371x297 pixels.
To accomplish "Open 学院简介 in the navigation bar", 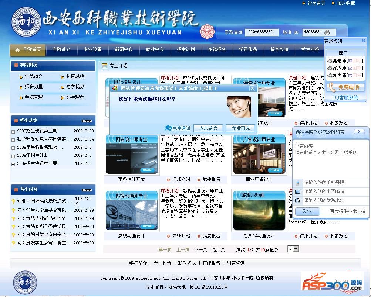I will pos(61,49).
